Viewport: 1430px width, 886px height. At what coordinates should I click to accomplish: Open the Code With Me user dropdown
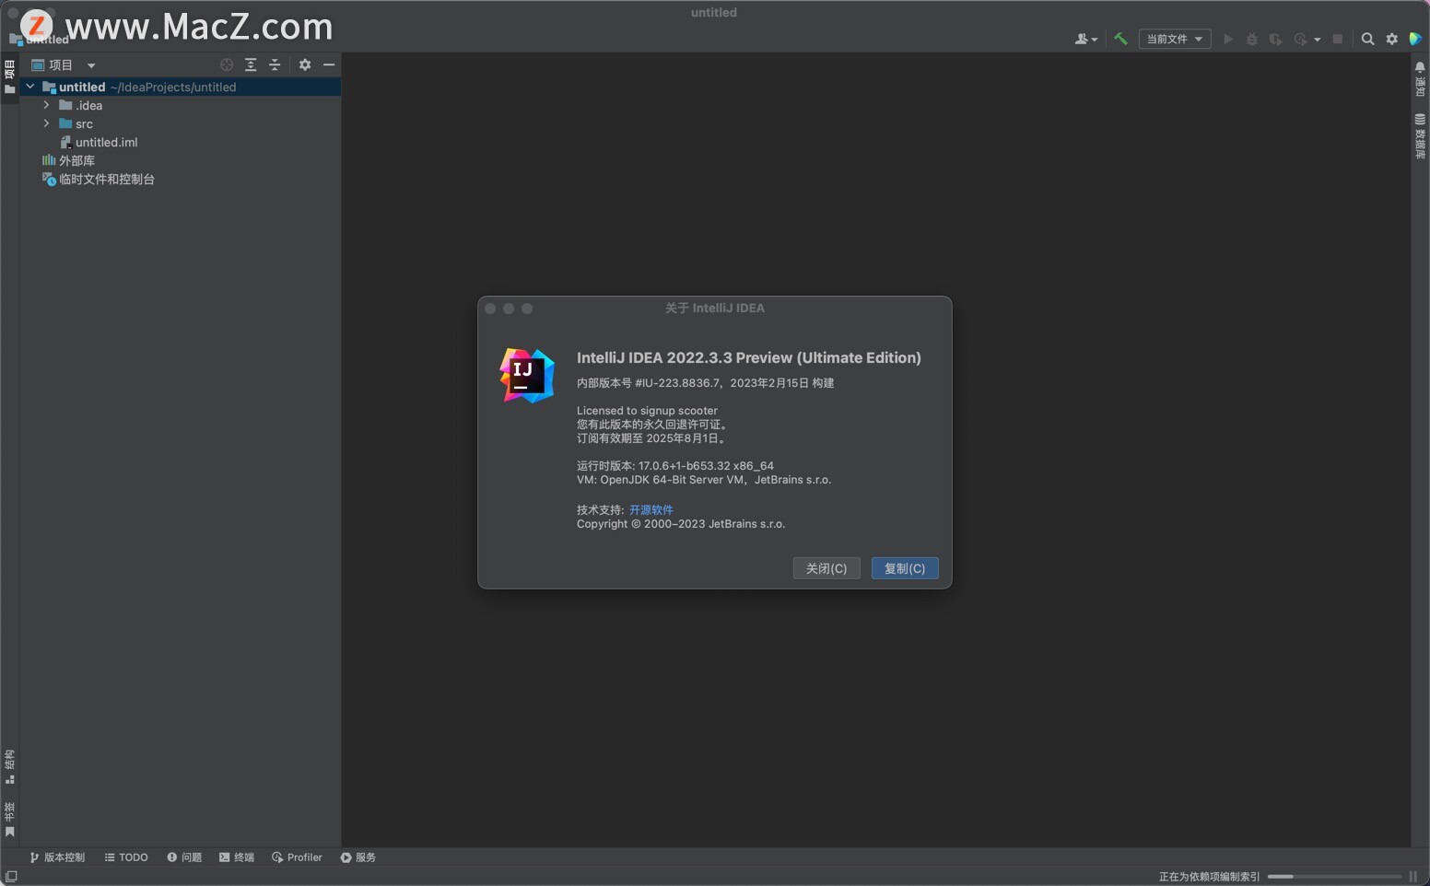(x=1086, y=39)
